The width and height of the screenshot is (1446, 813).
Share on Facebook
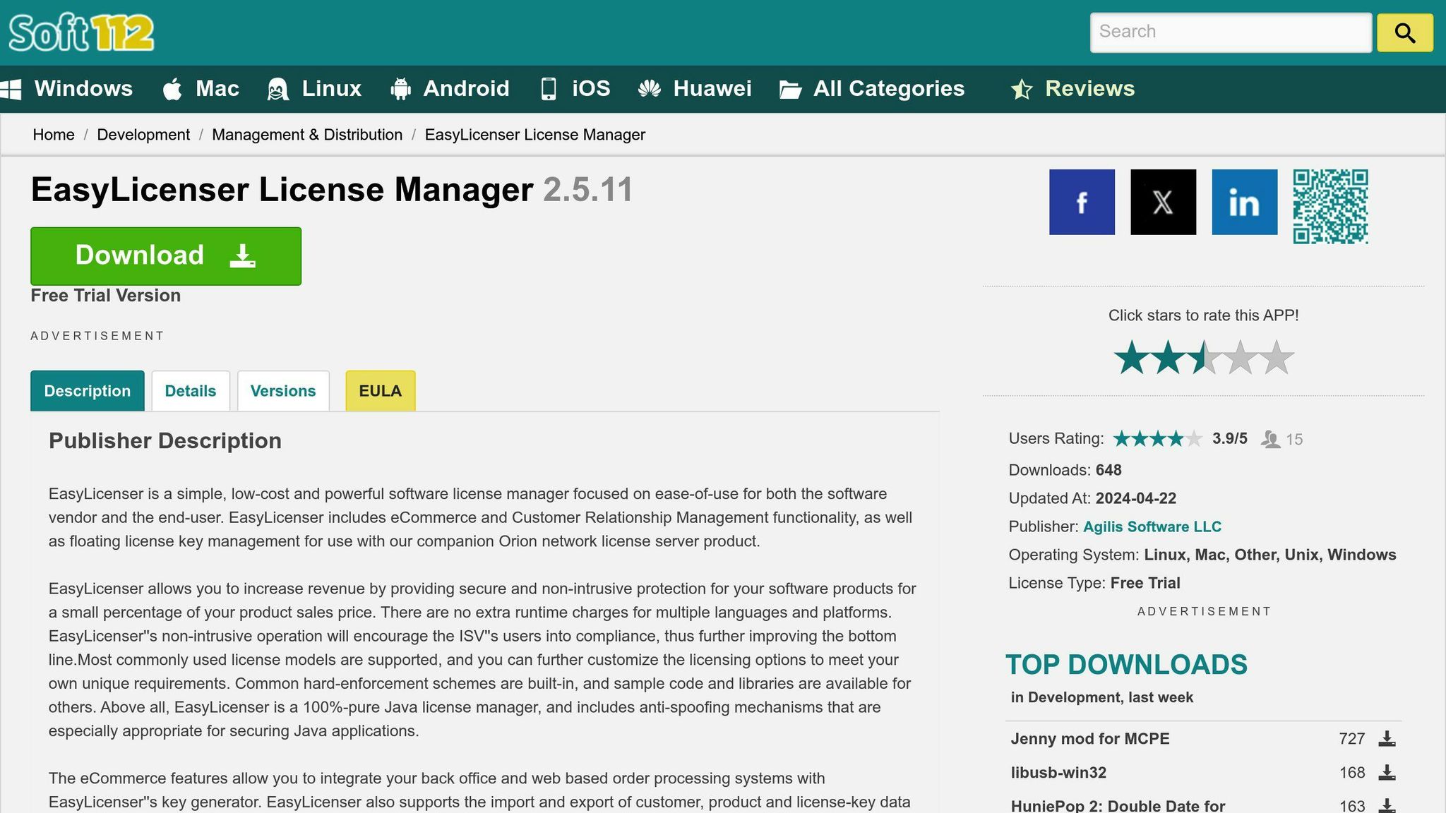pyautogui.click(x=1082, y=202)
